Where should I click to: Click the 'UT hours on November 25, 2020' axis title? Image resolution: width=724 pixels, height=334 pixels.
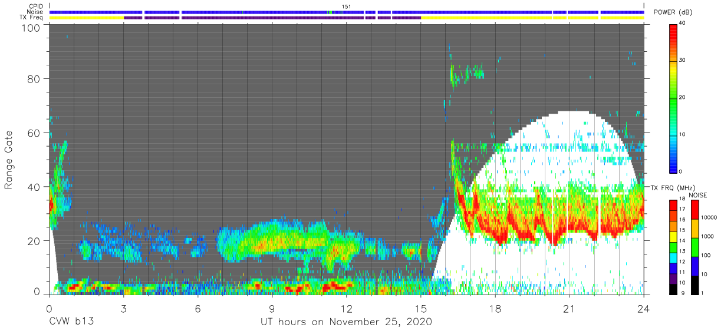pyautogui.click(x=347, y=322)
